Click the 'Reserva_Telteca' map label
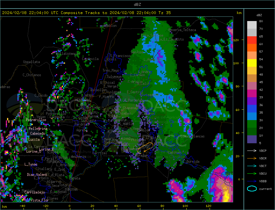 point(182,30)
